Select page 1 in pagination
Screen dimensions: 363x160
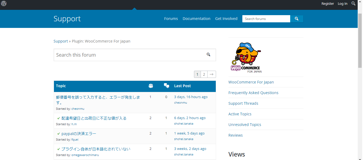pos(197,74)
